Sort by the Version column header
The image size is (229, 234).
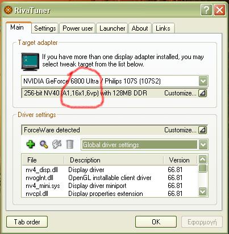pyautogui.click(x=180, y=160)
